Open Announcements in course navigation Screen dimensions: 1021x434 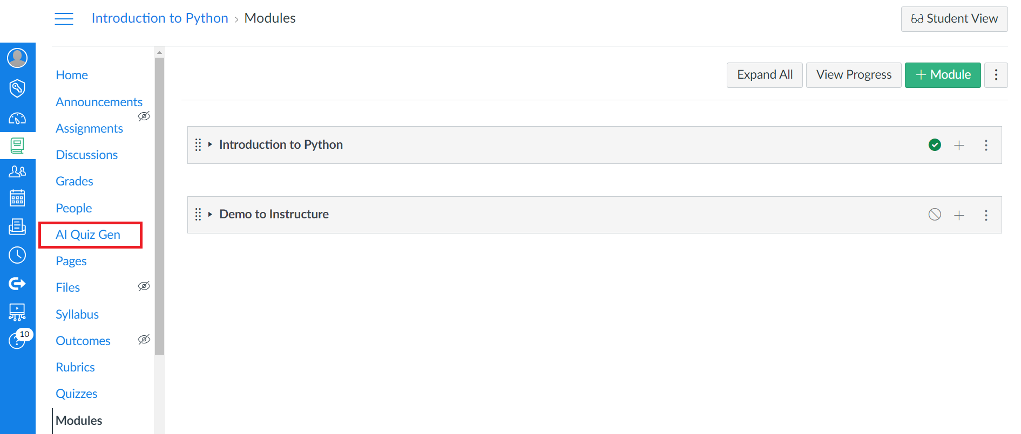coord(99,102)
